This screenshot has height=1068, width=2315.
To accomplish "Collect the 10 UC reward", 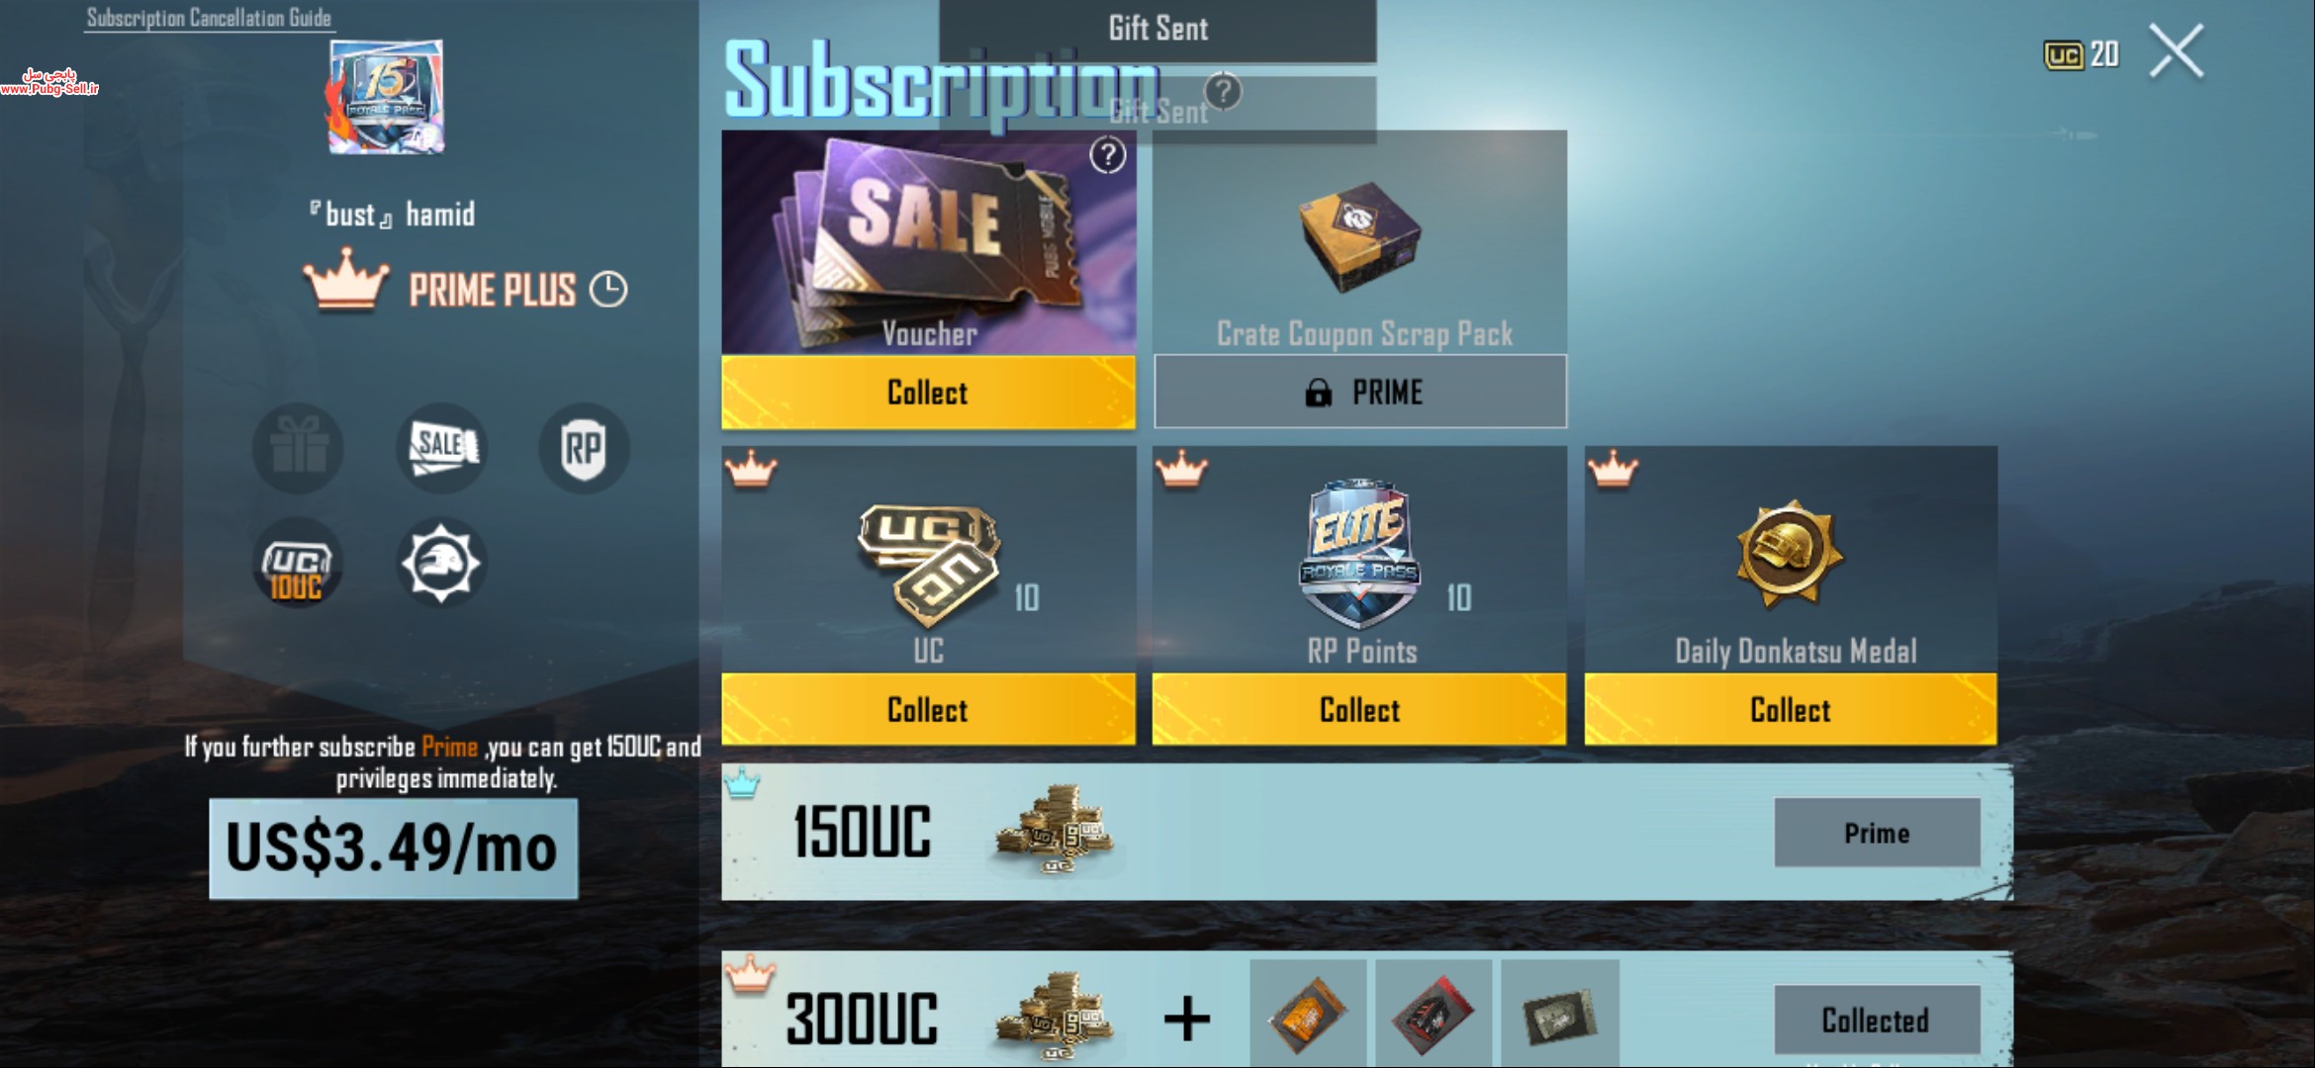I will (928, 710).
